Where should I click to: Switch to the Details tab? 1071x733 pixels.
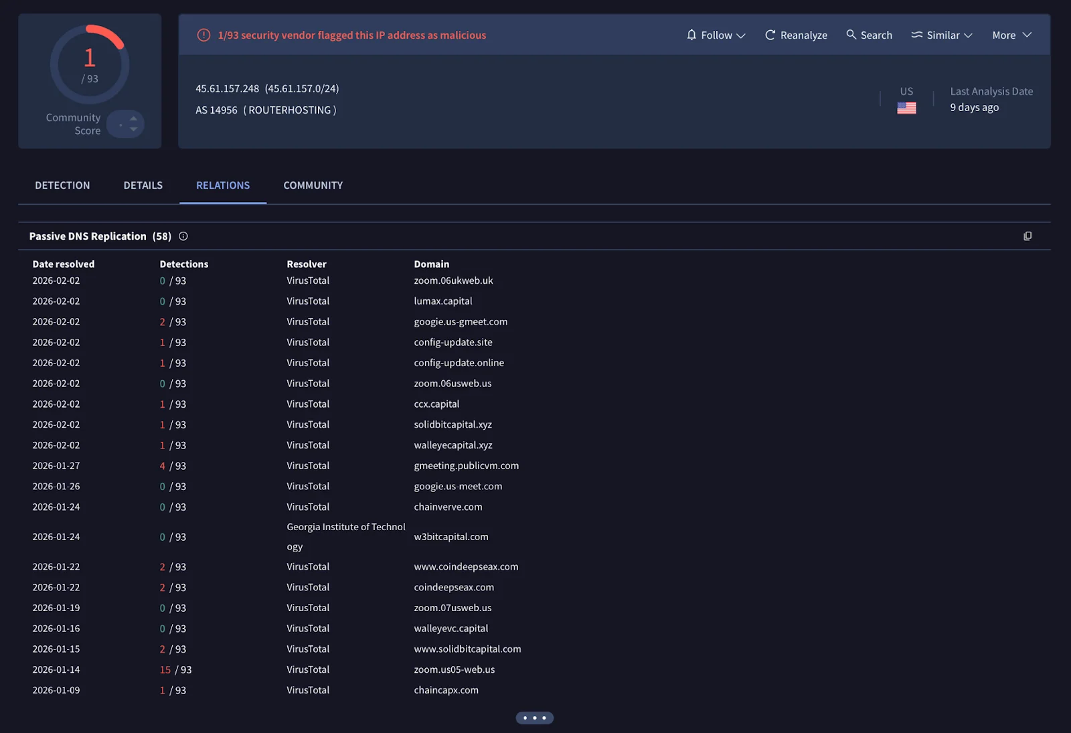point(143,185)
